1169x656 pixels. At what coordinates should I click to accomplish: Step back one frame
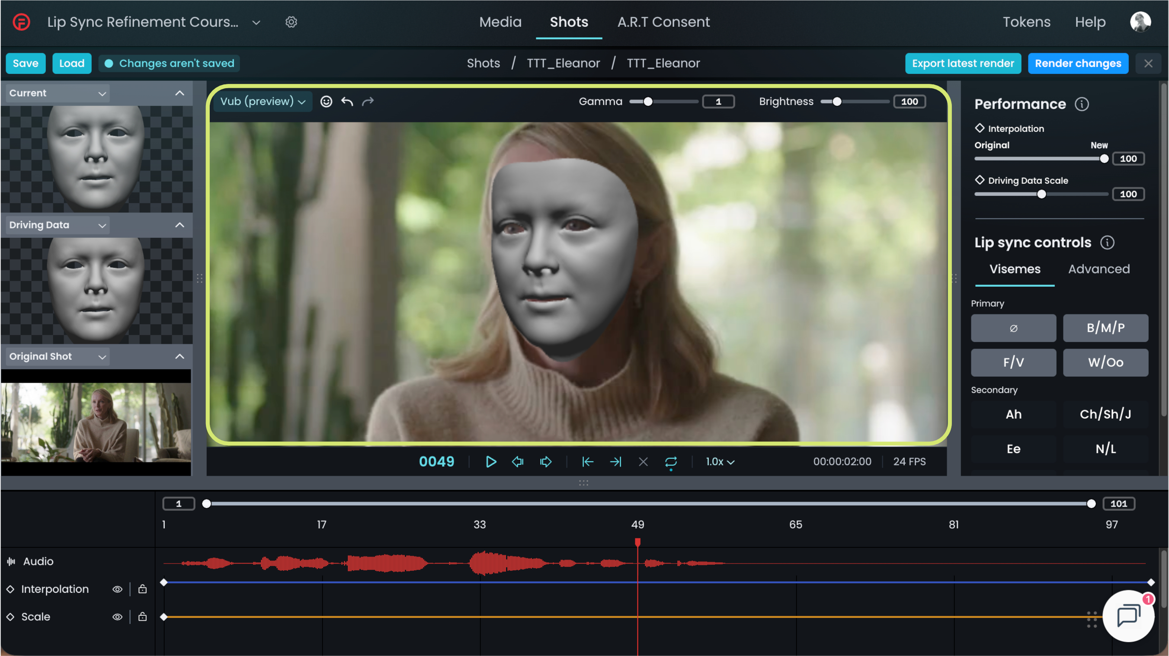pyautogui.click(x=518, y=462)
